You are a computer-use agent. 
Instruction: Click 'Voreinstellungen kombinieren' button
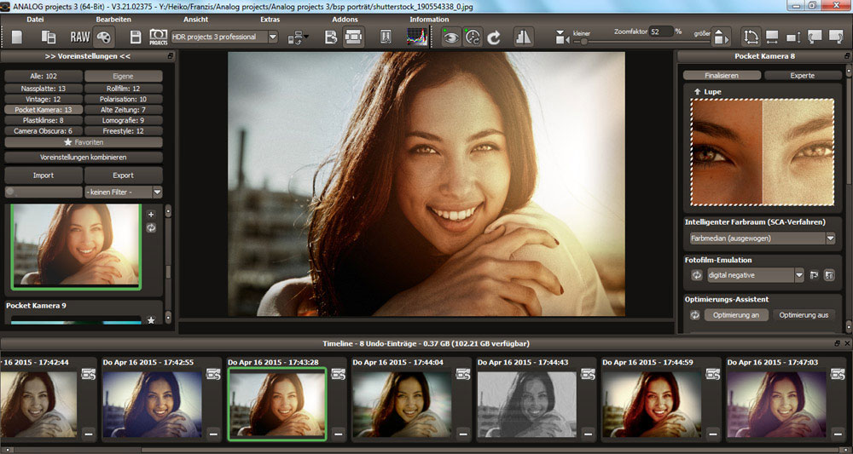84,158
